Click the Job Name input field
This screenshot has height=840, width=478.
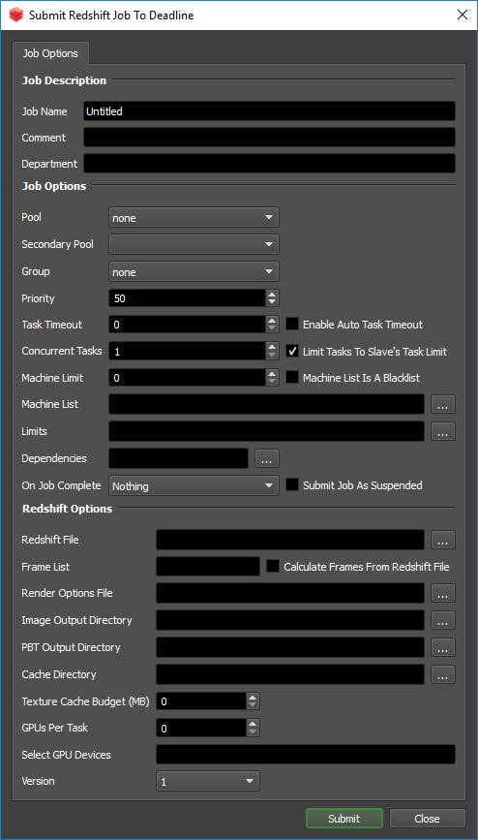tap(269, 110)
